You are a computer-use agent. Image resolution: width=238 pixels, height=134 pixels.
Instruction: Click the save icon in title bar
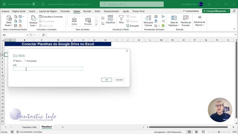(43, 4)
